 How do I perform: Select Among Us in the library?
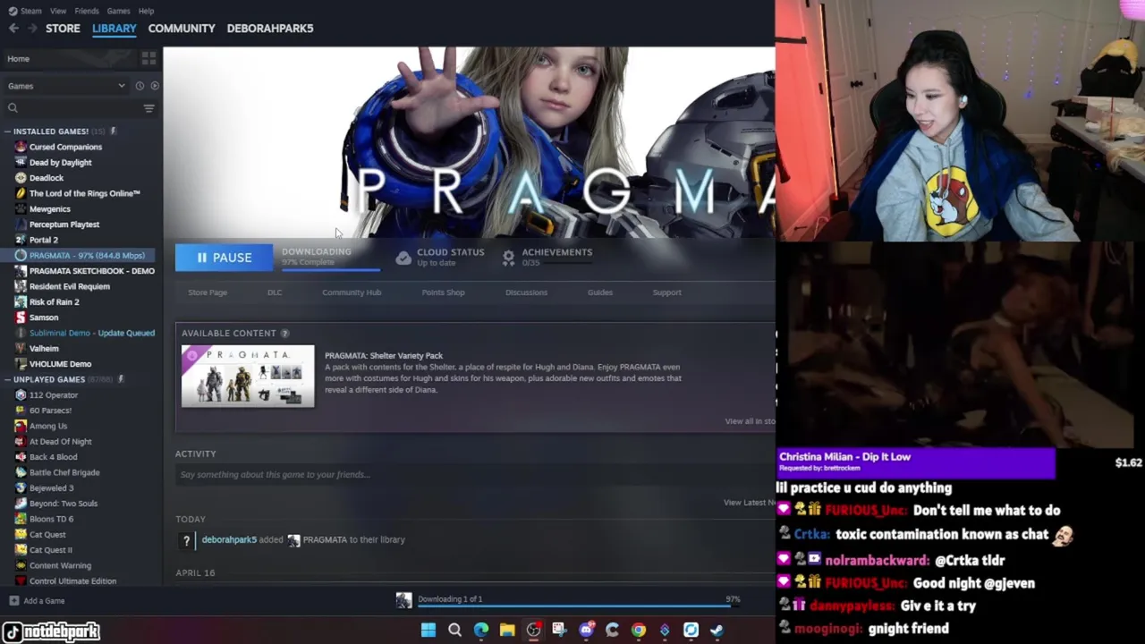[x=48, y=426]
